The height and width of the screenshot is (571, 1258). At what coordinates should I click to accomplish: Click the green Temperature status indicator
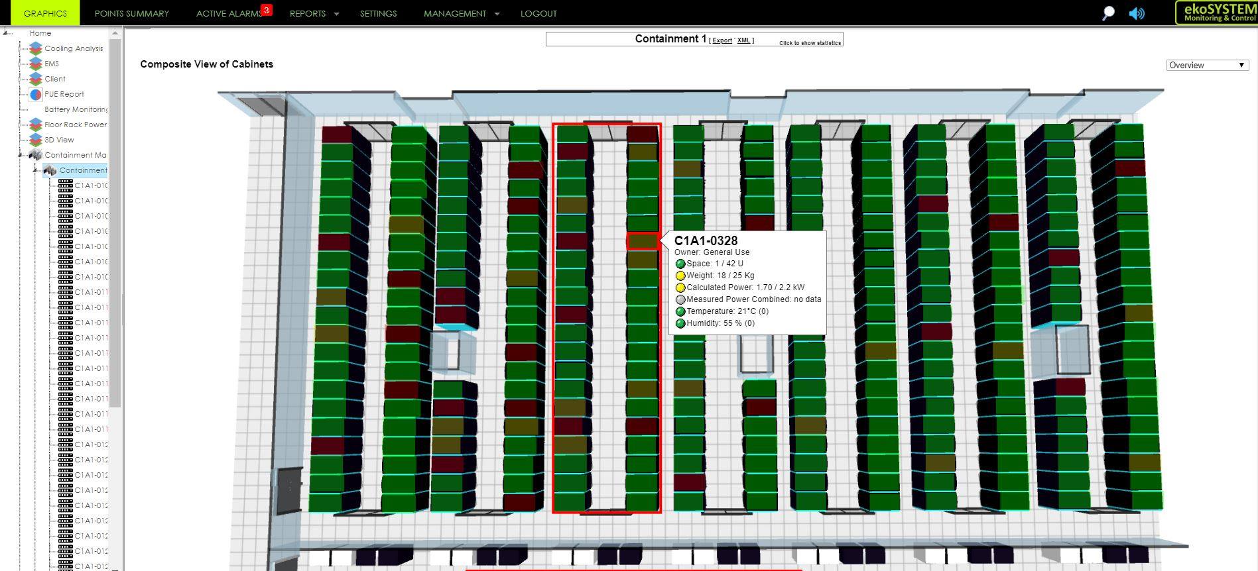(680, 311)
